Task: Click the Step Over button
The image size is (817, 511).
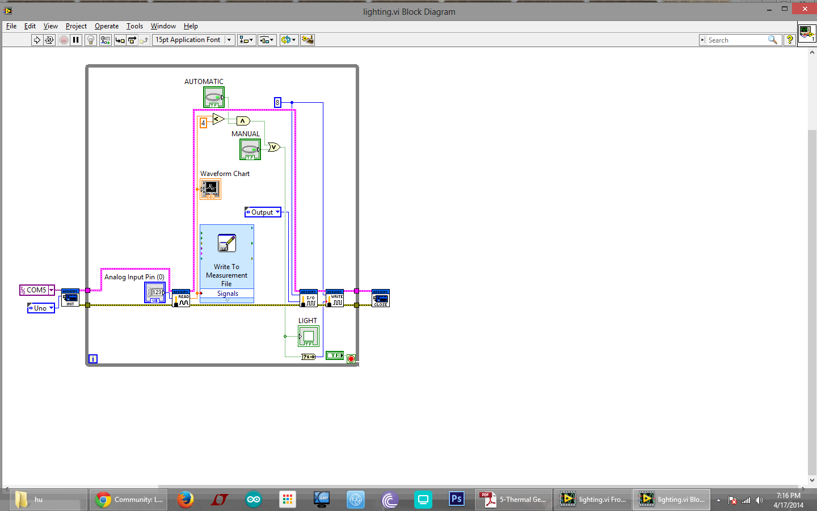Action: click(x=132, y=40)
